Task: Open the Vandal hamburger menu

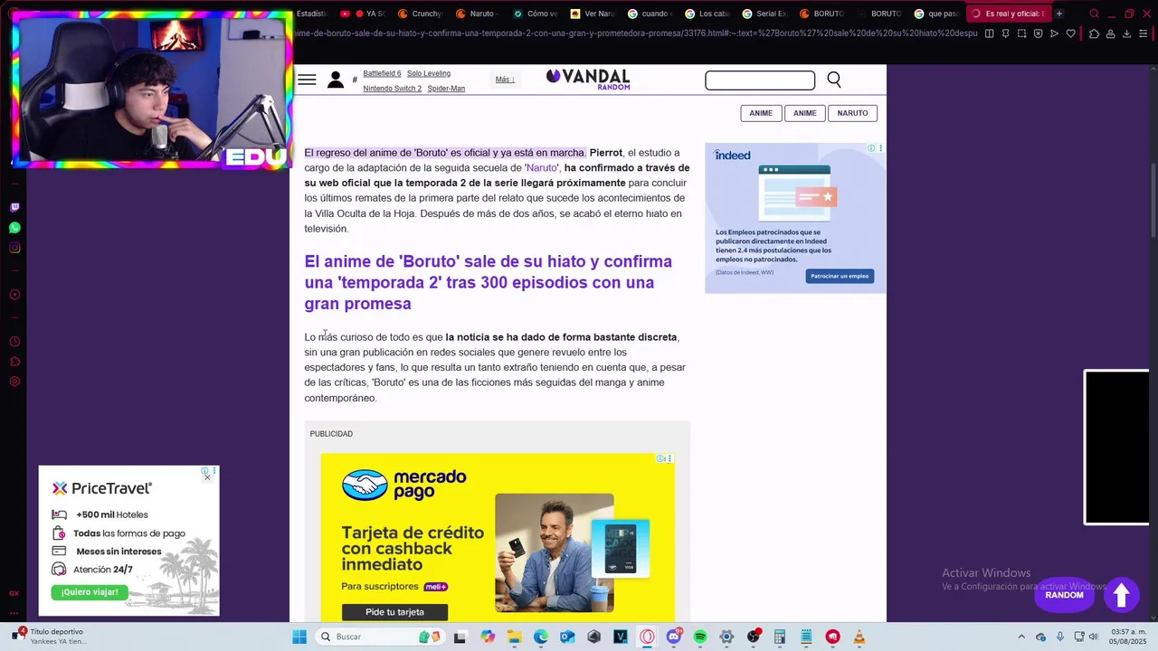Action: (307, 80)
